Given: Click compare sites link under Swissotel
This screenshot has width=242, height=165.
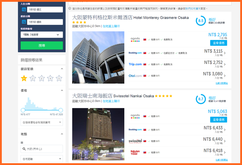Looking at the screenshot, I should pyautogui.click(x=221, y=160).
